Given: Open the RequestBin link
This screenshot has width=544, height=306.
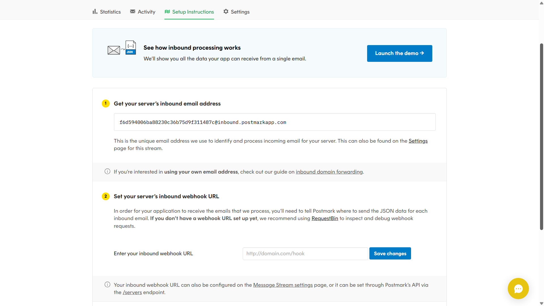Looking at the screenshot, I should (x=325, y=218).
